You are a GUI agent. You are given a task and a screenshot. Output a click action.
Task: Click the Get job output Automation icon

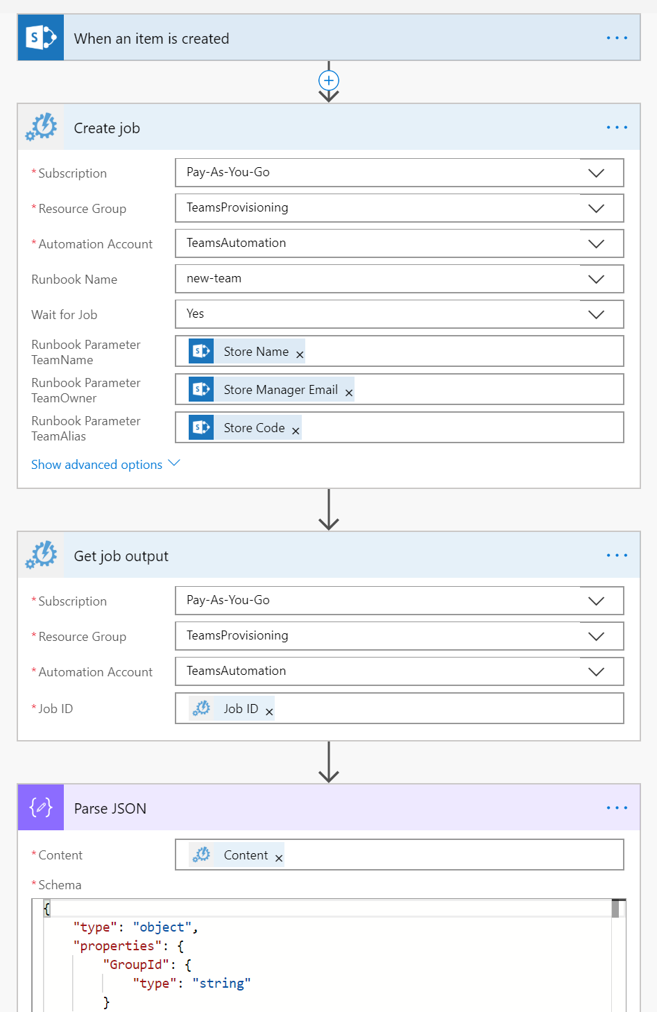[41, 556]
